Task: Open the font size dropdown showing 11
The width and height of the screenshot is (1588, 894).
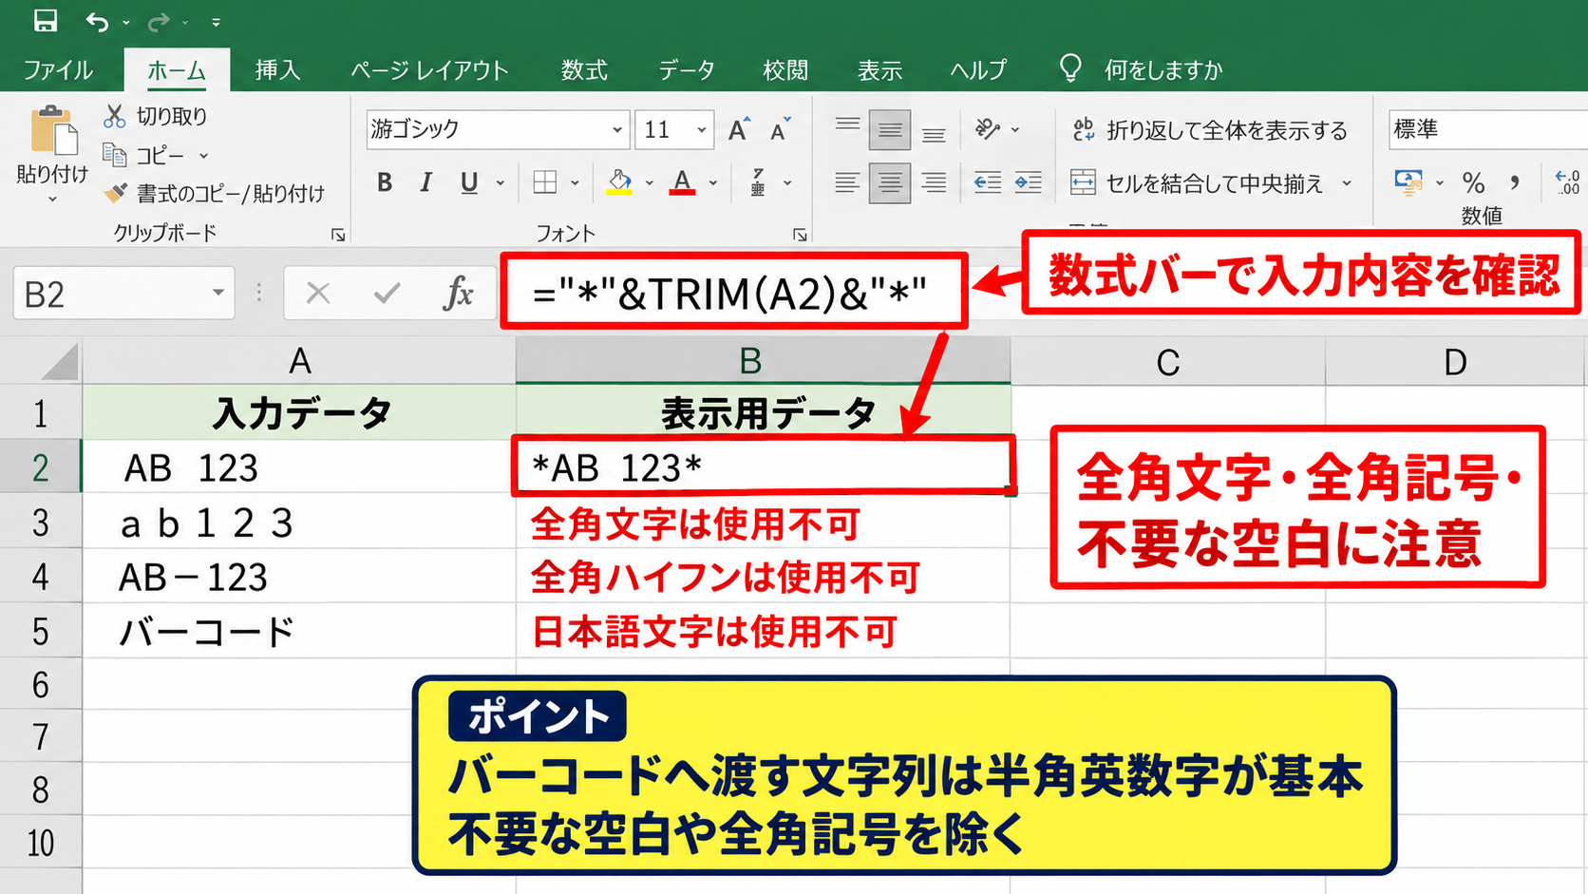Action: (x=702, y=130)
